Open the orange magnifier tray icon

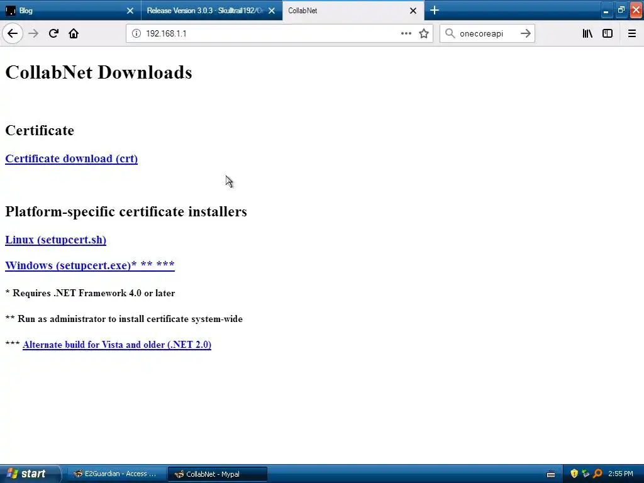point(597,474)
